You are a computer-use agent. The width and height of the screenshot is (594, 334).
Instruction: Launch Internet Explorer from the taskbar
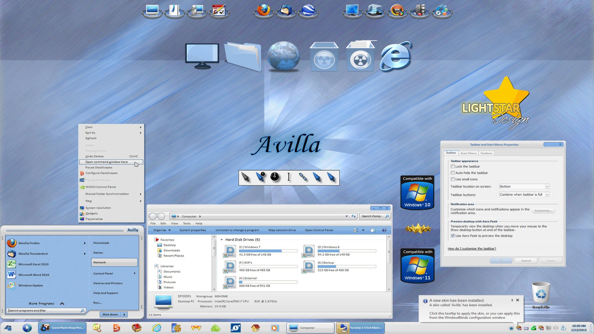click(157, 328)
